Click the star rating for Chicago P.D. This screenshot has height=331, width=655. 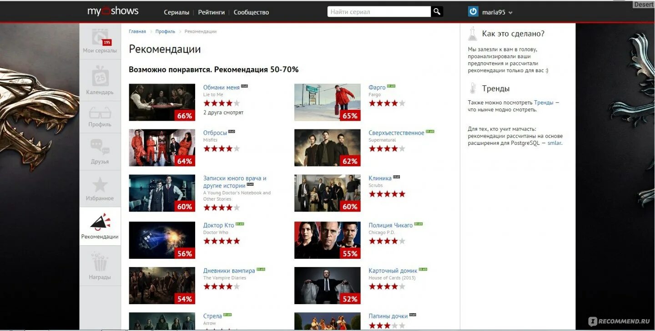click(387, 241)
